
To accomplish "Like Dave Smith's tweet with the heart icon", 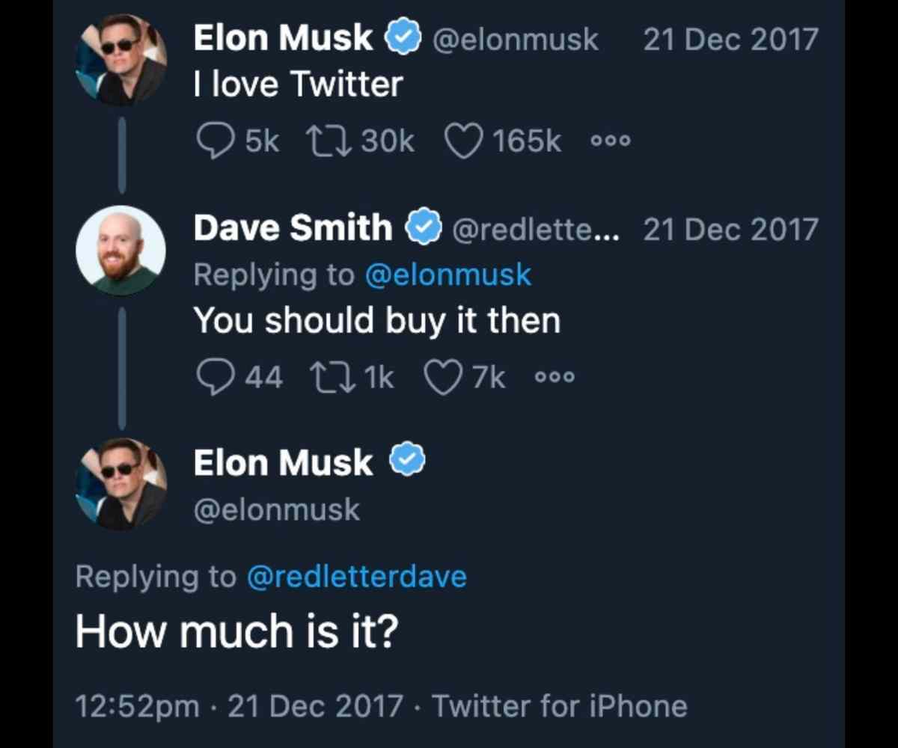I will click(x=443, y=376).
